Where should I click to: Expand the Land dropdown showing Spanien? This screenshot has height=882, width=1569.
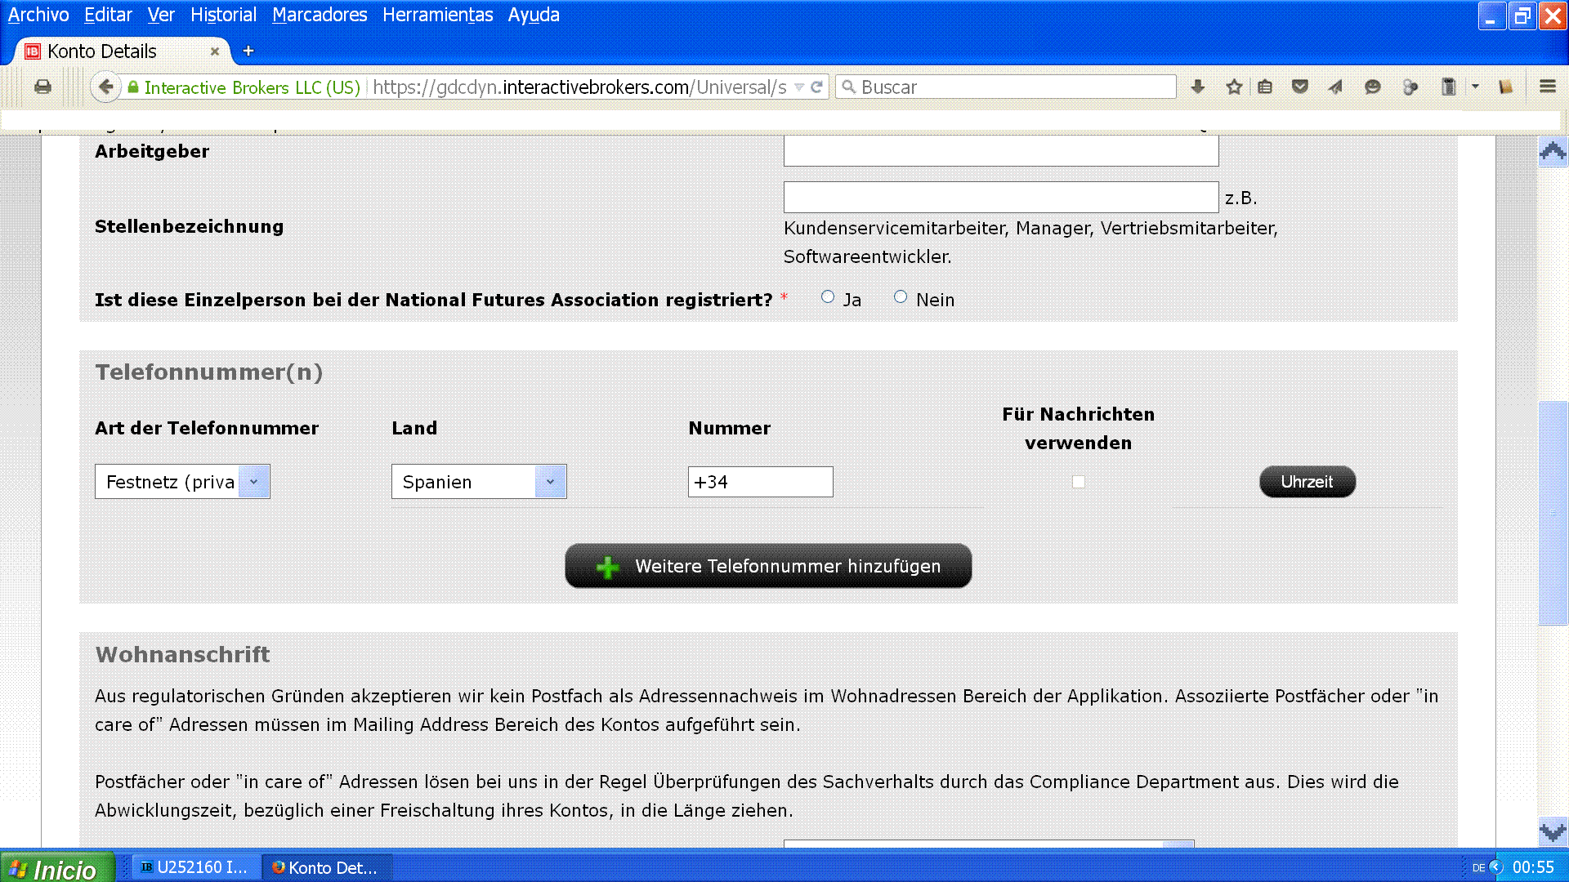pyautogui.click(x=479, y=482)
